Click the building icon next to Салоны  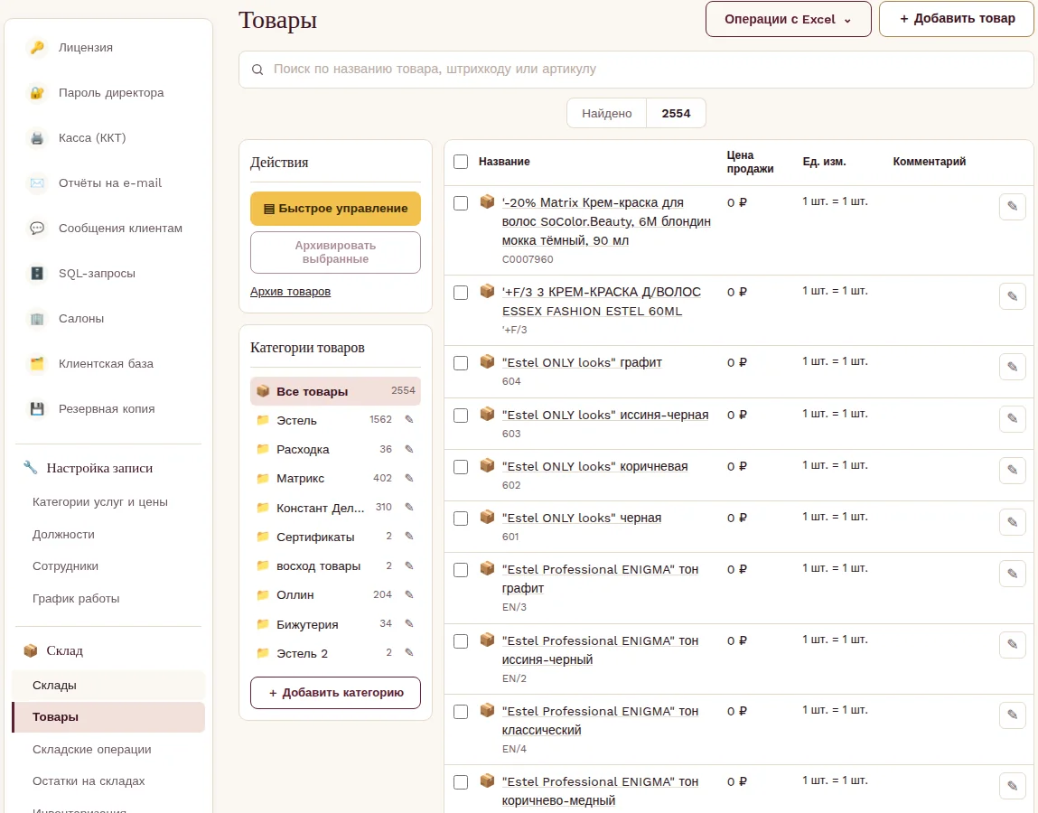click(37, 319)
